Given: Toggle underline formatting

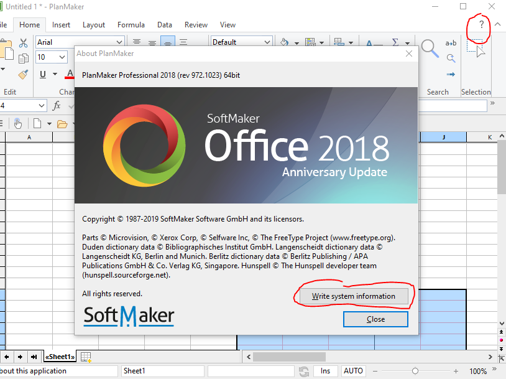Looking at the screenshot, I should tap(43, 75).
